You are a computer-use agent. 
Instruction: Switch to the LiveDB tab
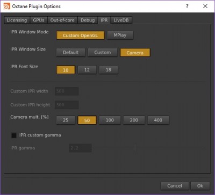(x=121, y=20)
